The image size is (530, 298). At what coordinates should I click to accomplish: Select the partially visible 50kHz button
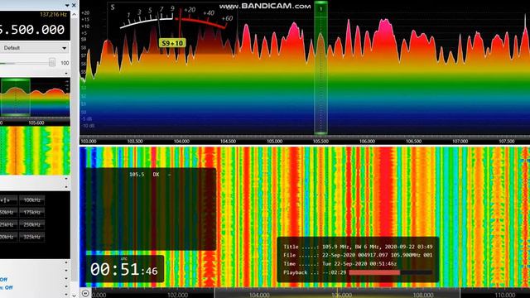point(7,212)
